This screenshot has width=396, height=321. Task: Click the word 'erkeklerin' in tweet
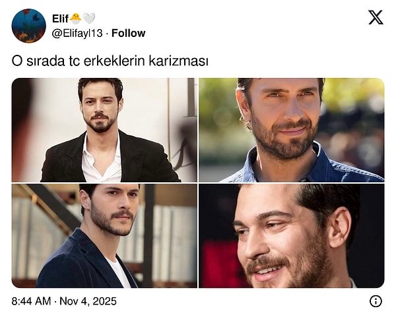[x=114, y=61]
